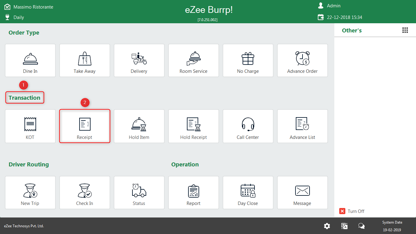Start a New Trip for driver

30,193
